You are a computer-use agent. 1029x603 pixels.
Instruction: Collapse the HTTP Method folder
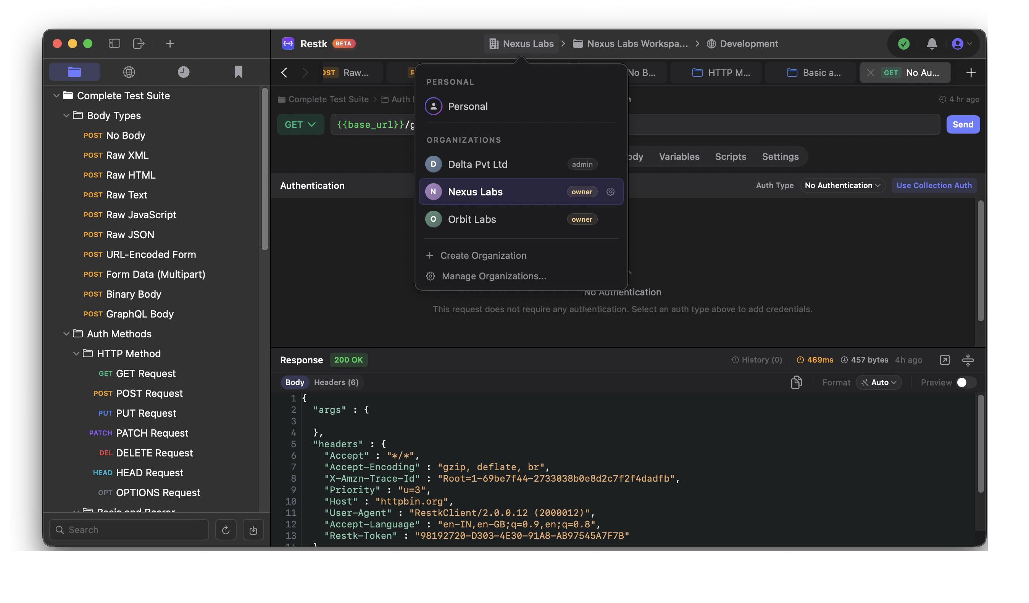point(76,353)
